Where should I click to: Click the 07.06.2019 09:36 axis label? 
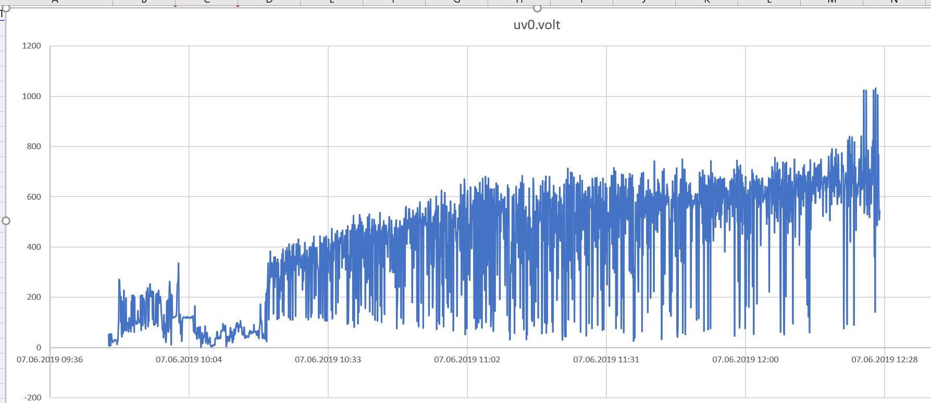coord(49,360)
